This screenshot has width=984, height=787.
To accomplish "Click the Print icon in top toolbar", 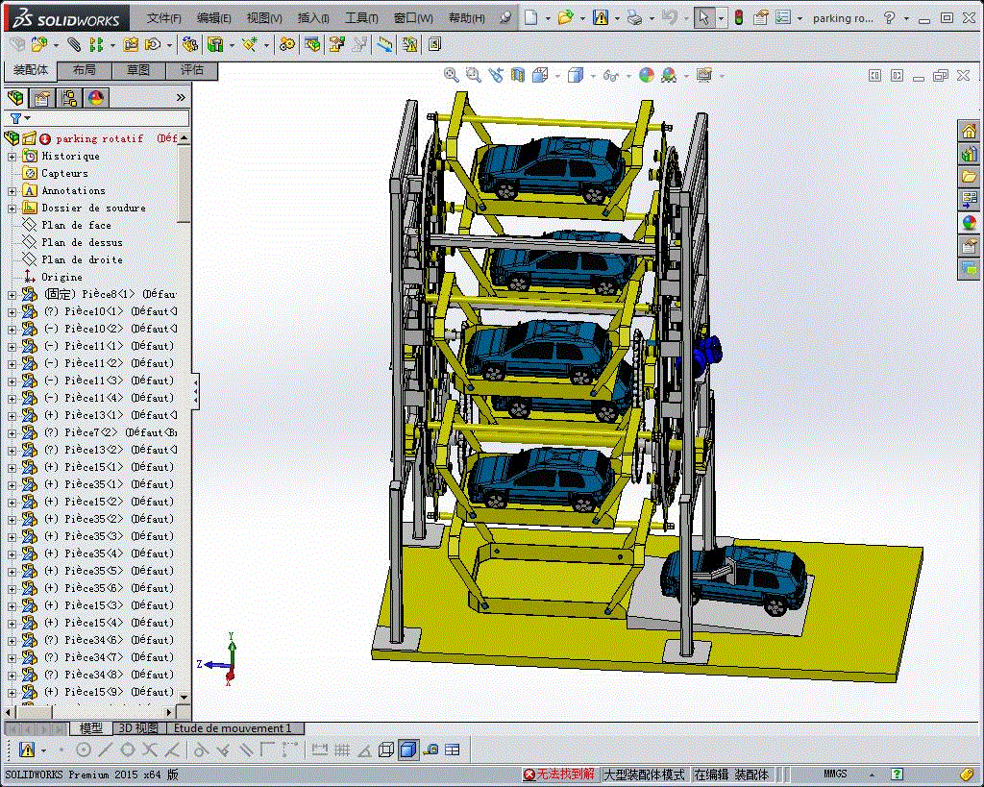I will [634, 17].
